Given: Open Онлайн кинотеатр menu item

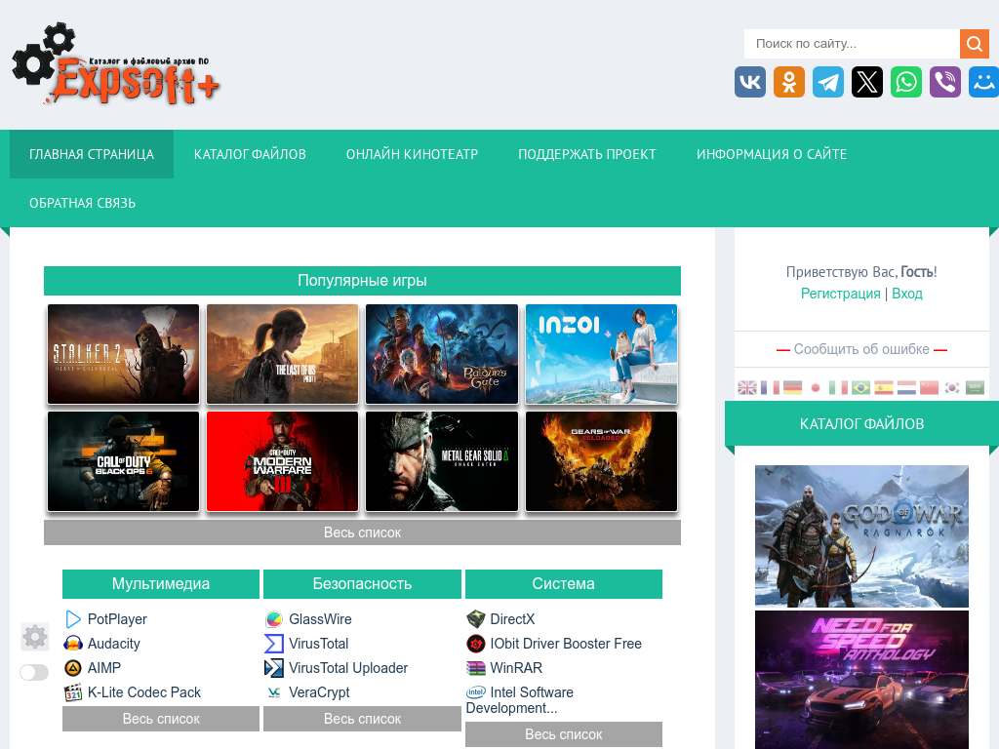Looking at the screenshot, I should [413, 154].
